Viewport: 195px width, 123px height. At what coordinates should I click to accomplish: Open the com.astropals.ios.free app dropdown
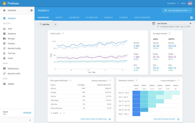click(176, 10)
